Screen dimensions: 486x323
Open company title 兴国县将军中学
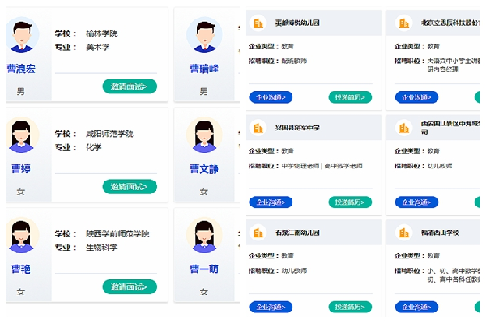click(297, 128)
